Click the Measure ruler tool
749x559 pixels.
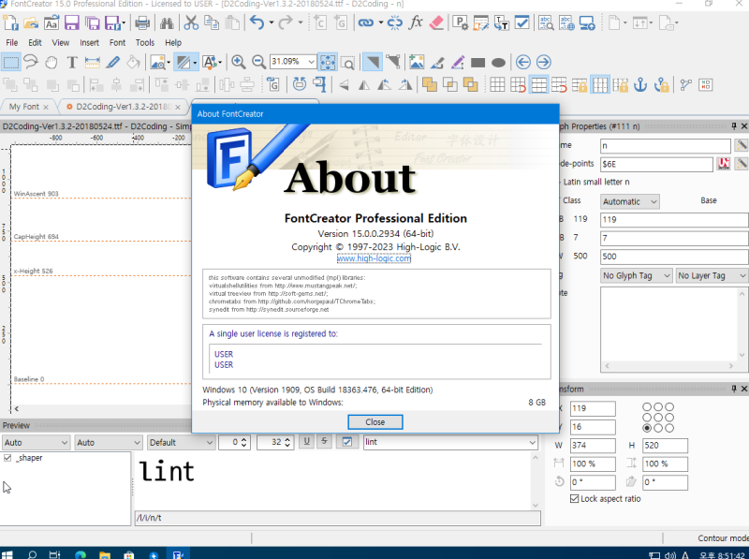tap(93, 63)
